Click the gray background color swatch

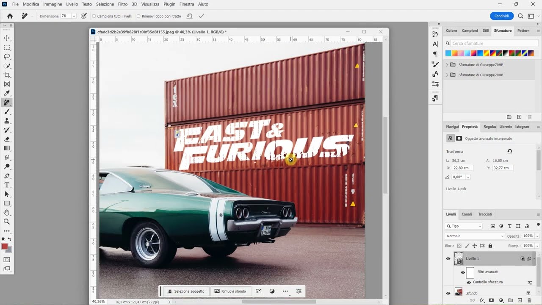point(9,250)
